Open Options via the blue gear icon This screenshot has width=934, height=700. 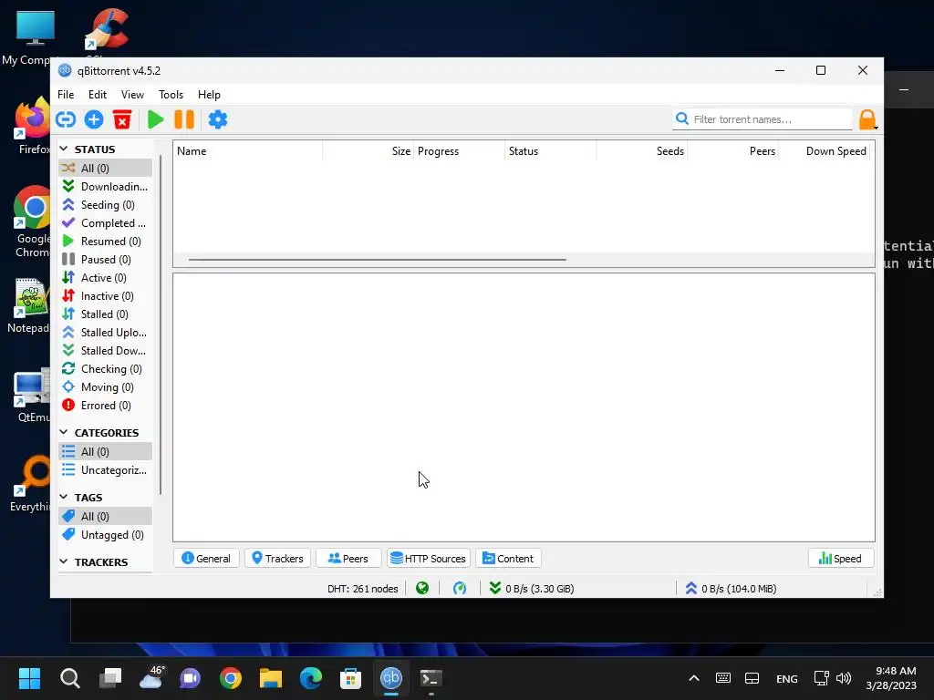217,119
